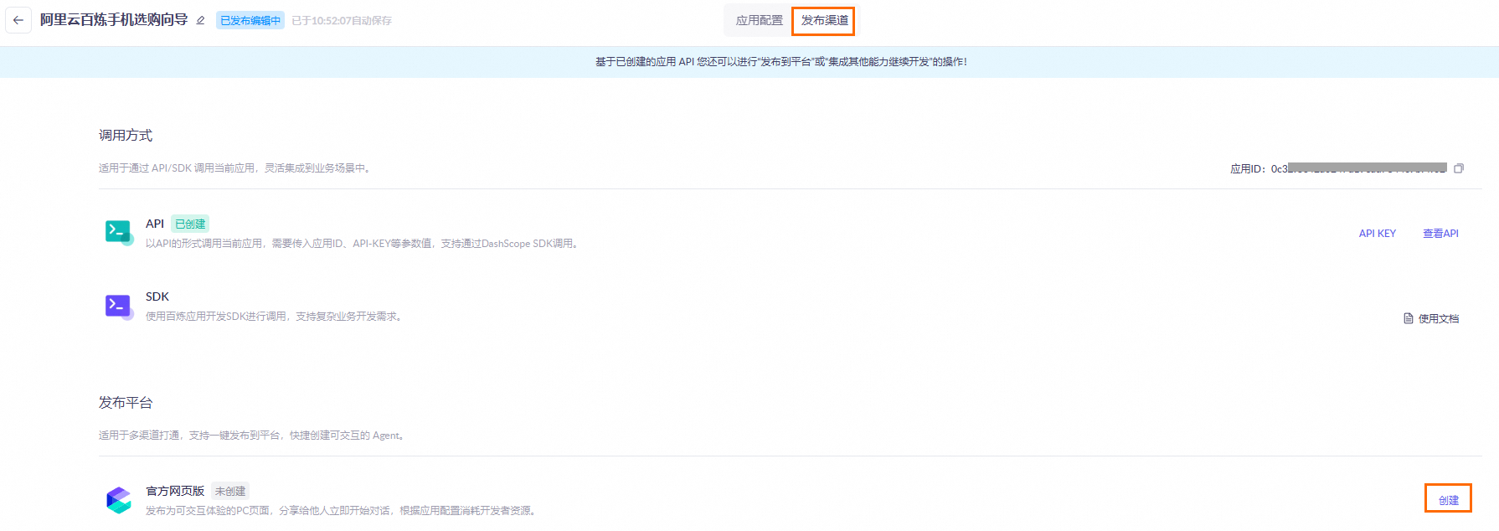Click the SDK row title
Viewport: 1499px width, 531px height.
click(x=157, y=296)
